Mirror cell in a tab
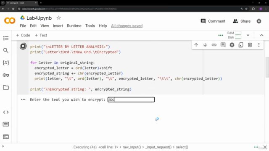Screen dimensions: 269x151 (x=241, y=45)
